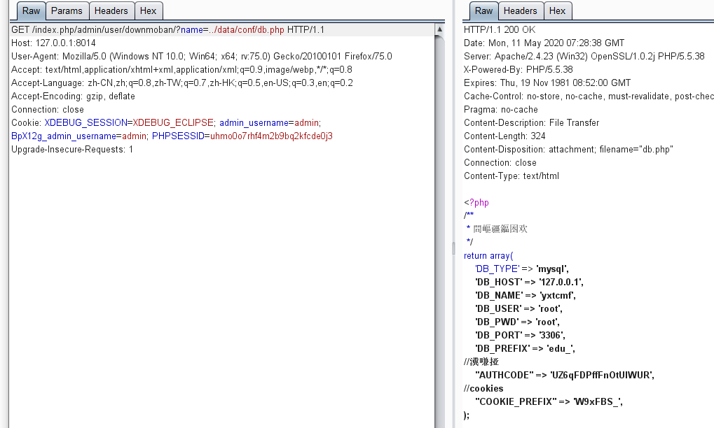Click the 'DB_USER' => 'root' line
Screen dimensions: 714x428
[x=519, y=309]
